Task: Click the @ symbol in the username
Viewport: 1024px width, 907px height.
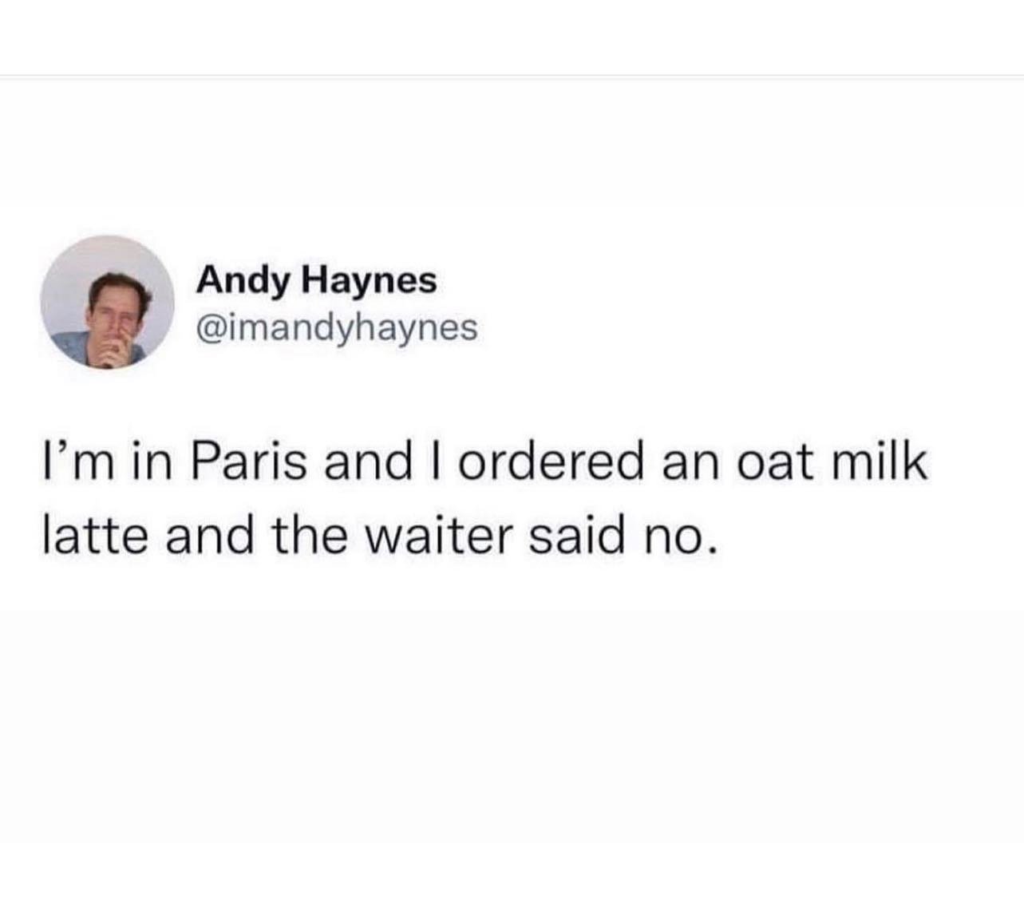Action: click(x=209, y=327)
